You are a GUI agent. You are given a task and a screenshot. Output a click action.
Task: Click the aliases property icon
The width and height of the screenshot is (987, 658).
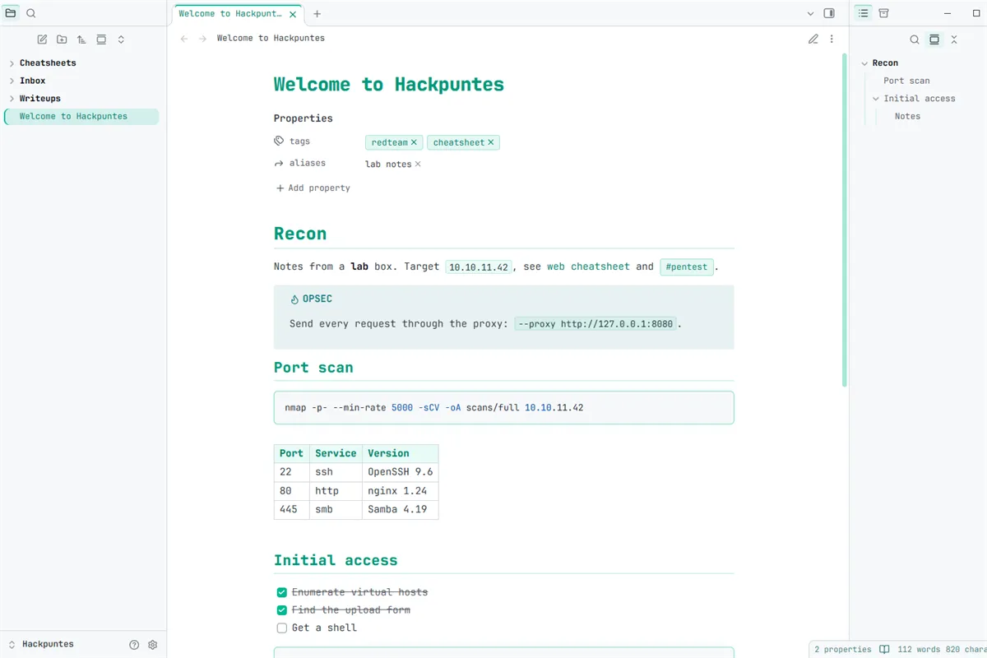pos(279,164)
